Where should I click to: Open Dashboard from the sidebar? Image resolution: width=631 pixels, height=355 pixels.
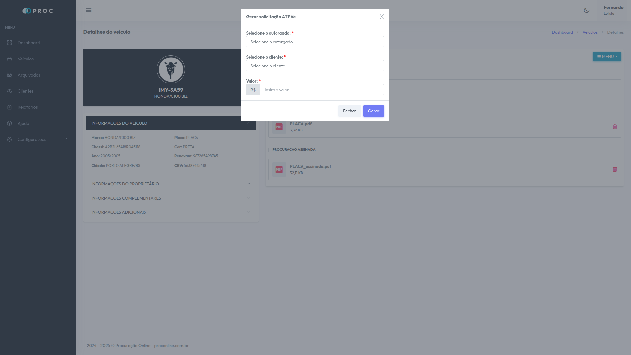[29, 43]
